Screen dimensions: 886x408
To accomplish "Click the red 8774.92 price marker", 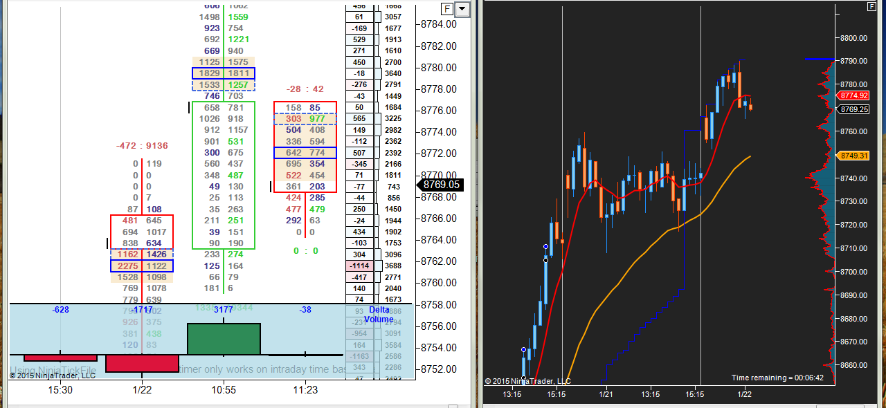I will [x=853, y=96].
